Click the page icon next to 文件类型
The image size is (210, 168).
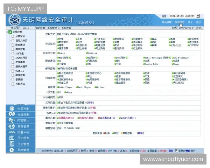click(13, 62)
